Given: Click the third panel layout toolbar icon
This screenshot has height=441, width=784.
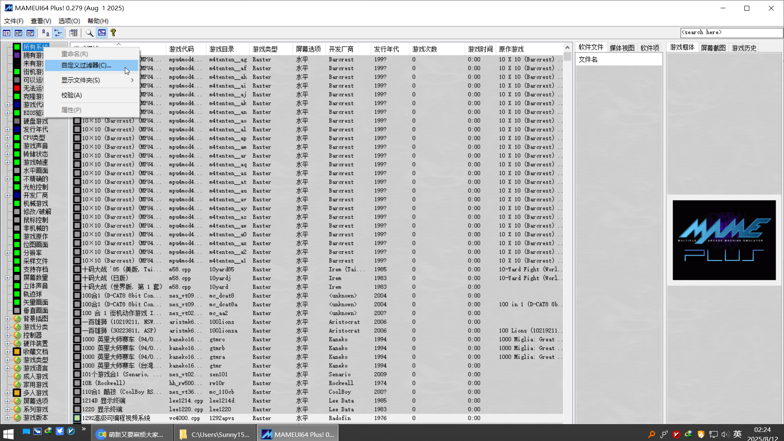Looking at the screenshot, I should coord(30,33).
